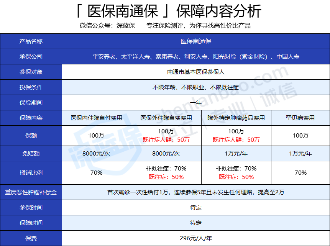Select the 院外特定肿瘤药品费用 column header
The width and height of the screenshot is (330, 246).
236,118
